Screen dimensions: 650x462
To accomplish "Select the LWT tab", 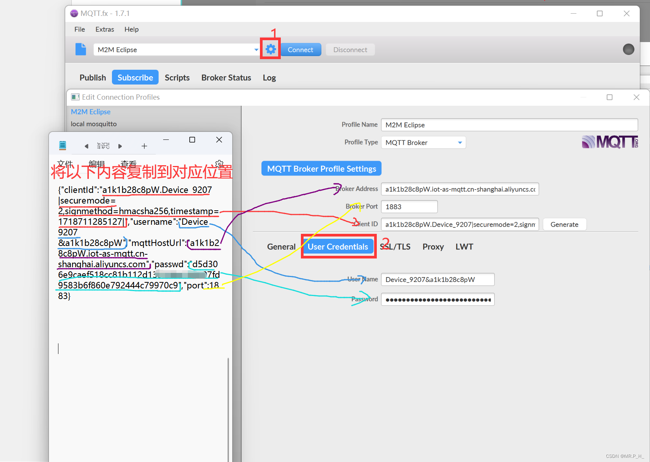I will 464,247.
